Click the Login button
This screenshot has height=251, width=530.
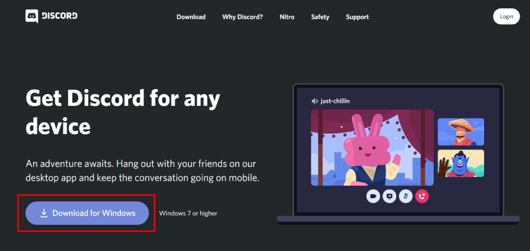click(x=507, y=16)
